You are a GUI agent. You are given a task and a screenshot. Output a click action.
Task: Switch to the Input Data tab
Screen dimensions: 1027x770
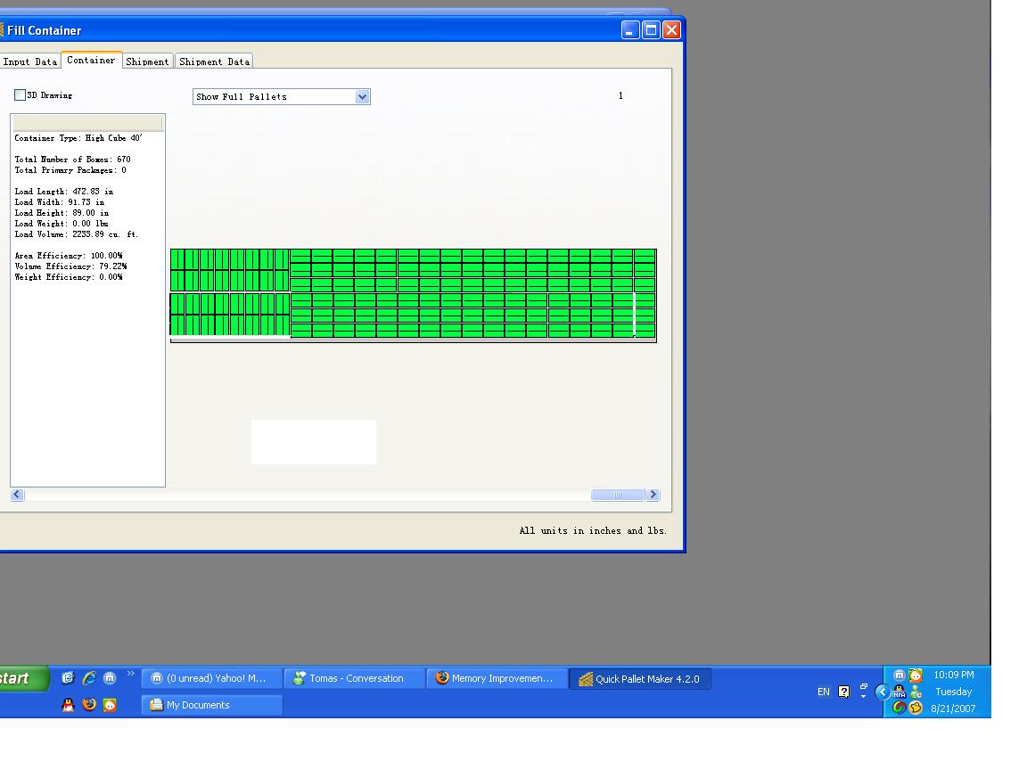[30, 61]
